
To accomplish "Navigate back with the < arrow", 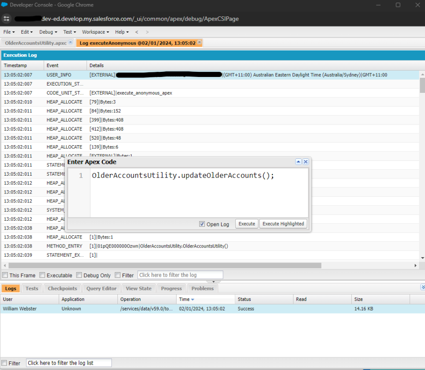I will [137, 32].
